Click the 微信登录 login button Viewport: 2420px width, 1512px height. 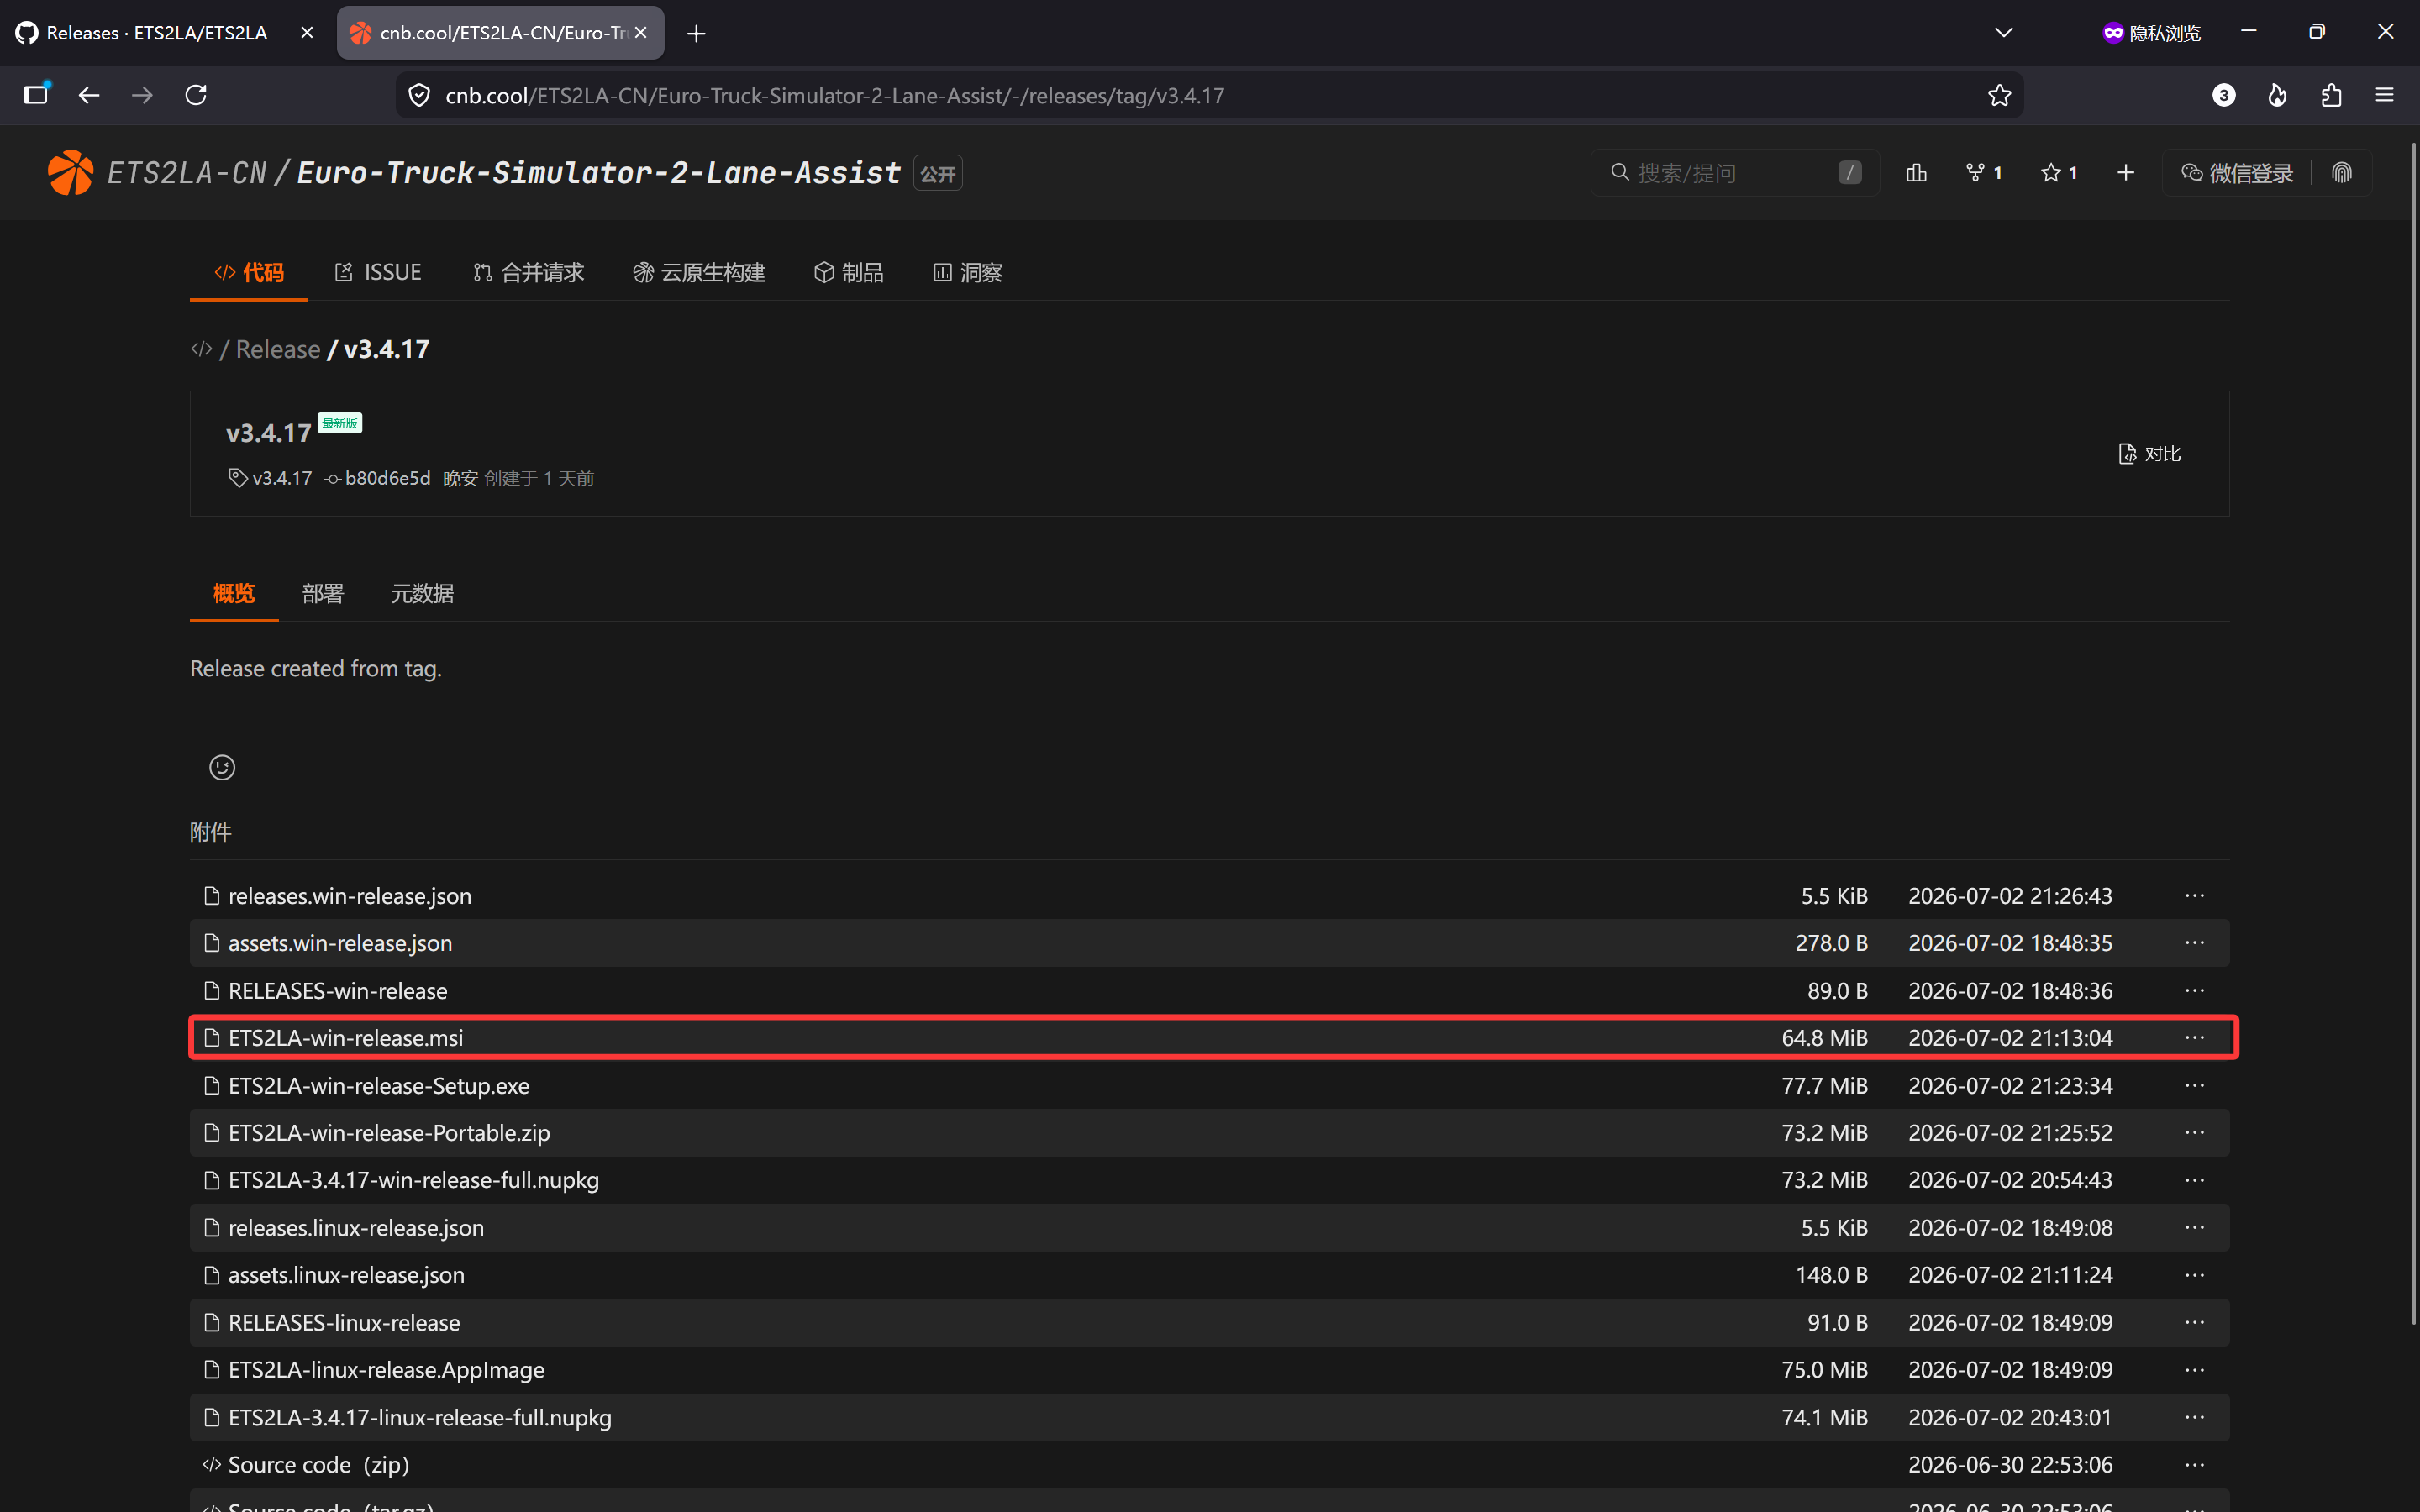pyautogui.click(x=2237, y=173)
